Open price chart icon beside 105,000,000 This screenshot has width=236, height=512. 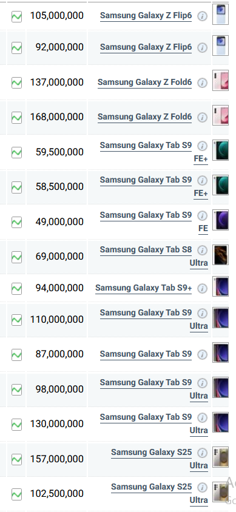point(16,16)
